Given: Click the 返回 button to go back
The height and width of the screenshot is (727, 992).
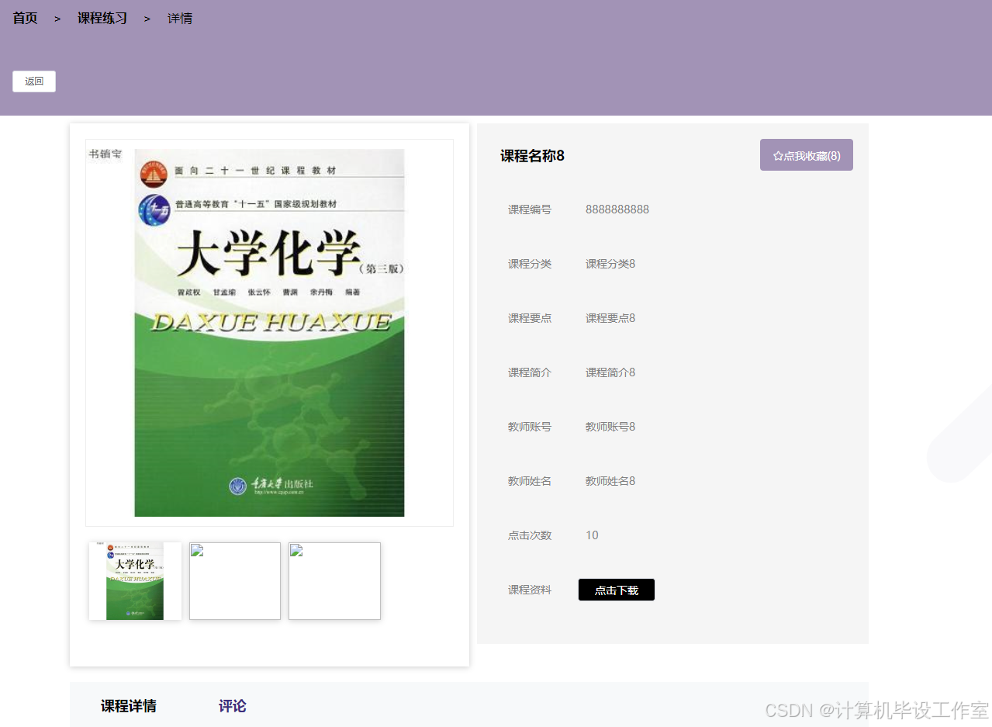Looking at the screenshot, I should click(x=33, y=81).
